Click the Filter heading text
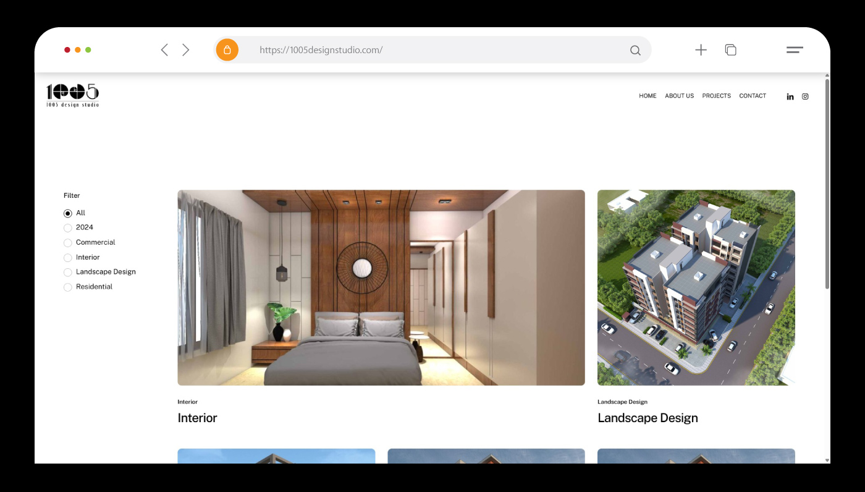This screenshot has width=865, height=492. click(72, 195)
